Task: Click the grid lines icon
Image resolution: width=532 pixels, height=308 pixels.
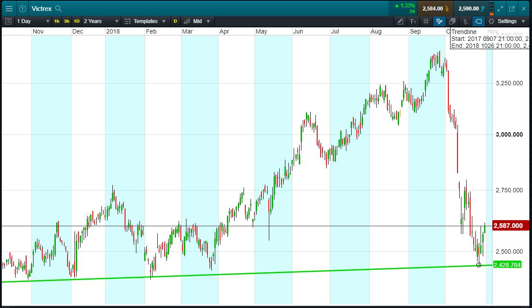Action: [x=426, y=21]
